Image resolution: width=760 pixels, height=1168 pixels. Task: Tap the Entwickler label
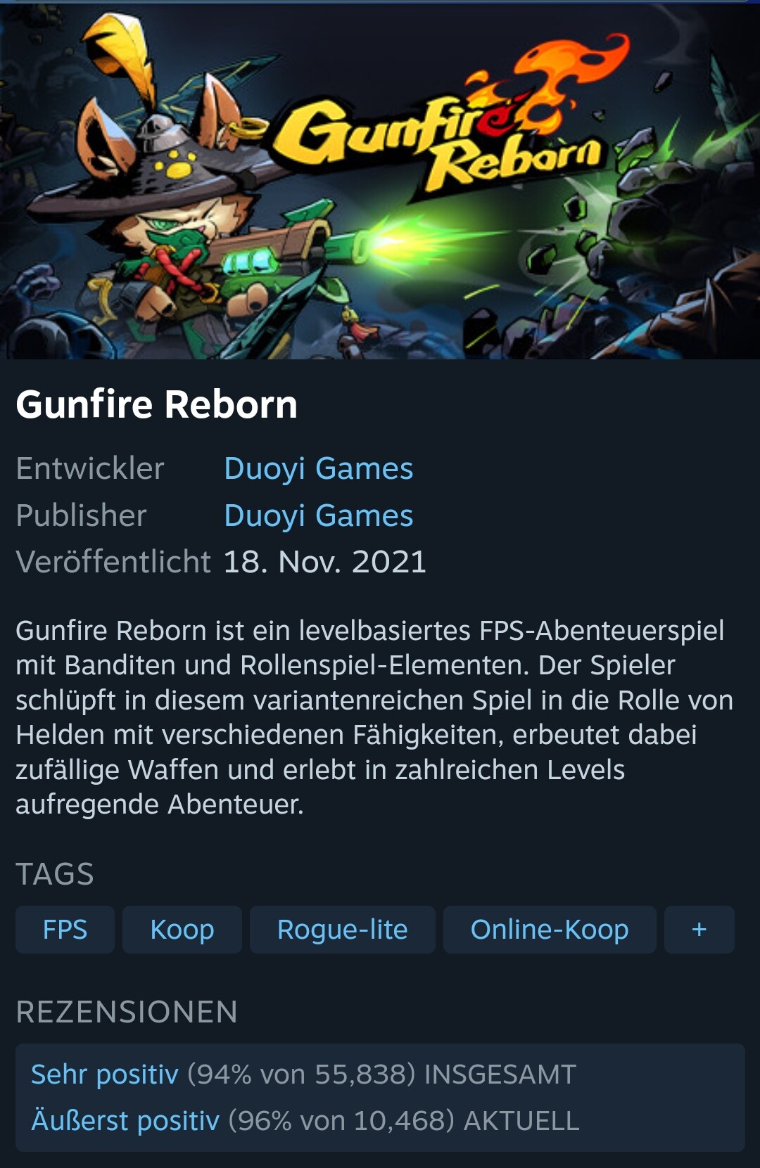(90, 468)
